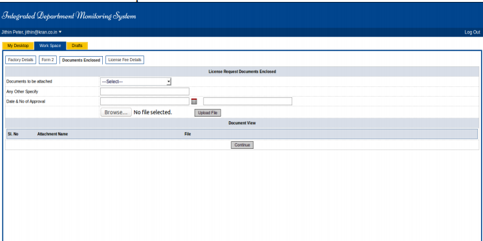Go to the Drafts tab
The width and height of the screenshot is (483, 241).
click(77, 46)
